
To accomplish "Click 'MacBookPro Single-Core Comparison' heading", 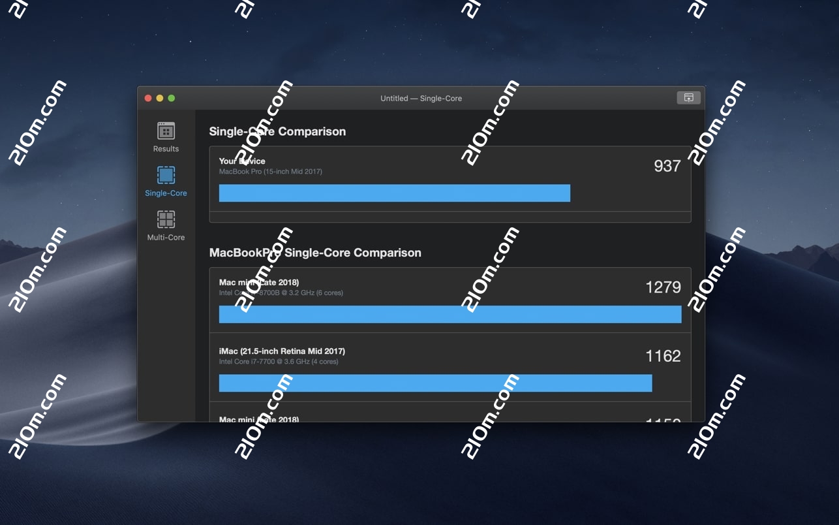I will pyautogui.click(x=315, y=253).
